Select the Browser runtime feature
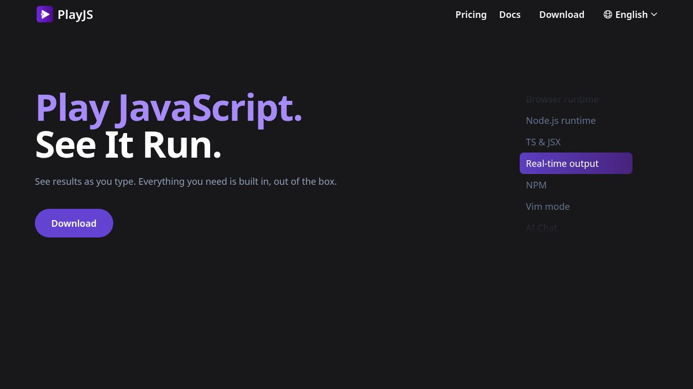The image size is (693, 389). click(576, 99)
